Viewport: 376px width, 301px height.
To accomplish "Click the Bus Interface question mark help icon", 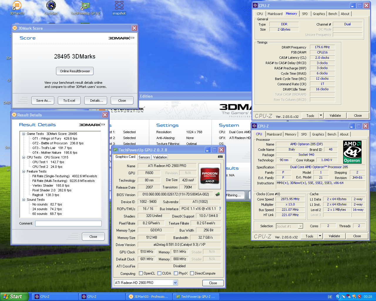I will click(220, 209).
